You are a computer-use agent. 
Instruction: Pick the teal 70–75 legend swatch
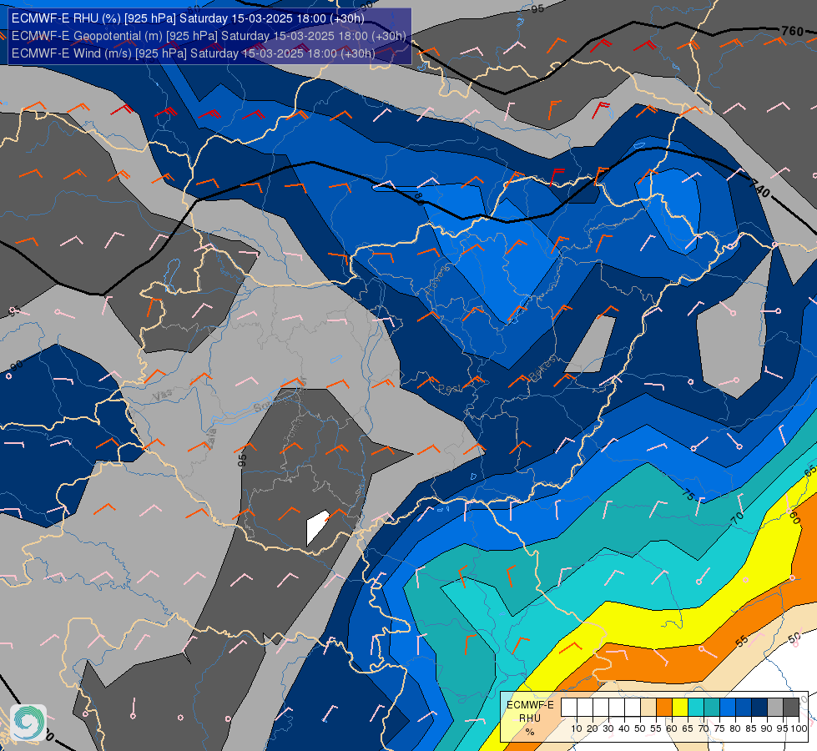tap(712, 708)
